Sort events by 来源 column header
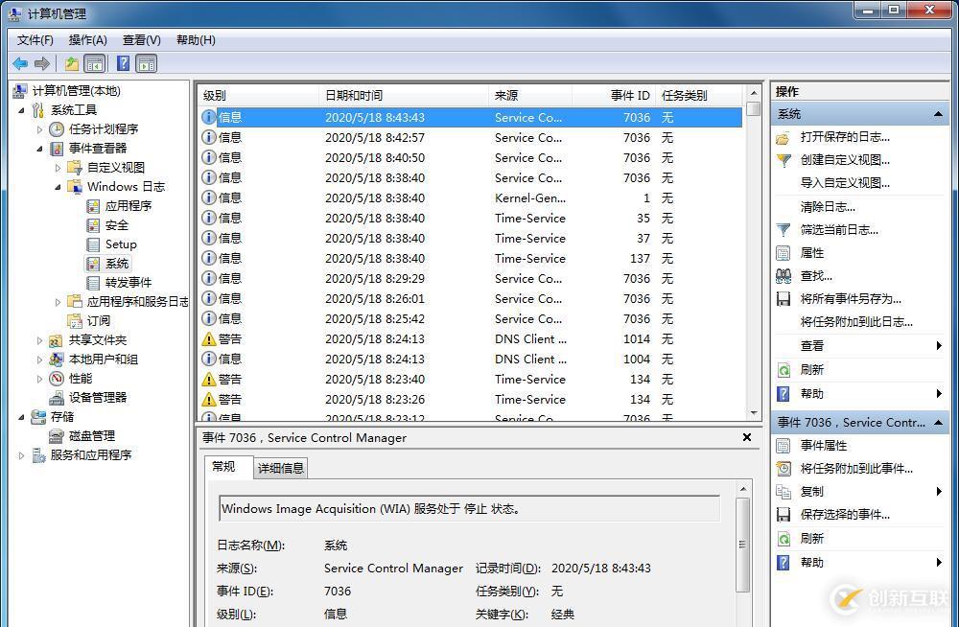The height and width of the screenshot is (627, 959). 530,96
